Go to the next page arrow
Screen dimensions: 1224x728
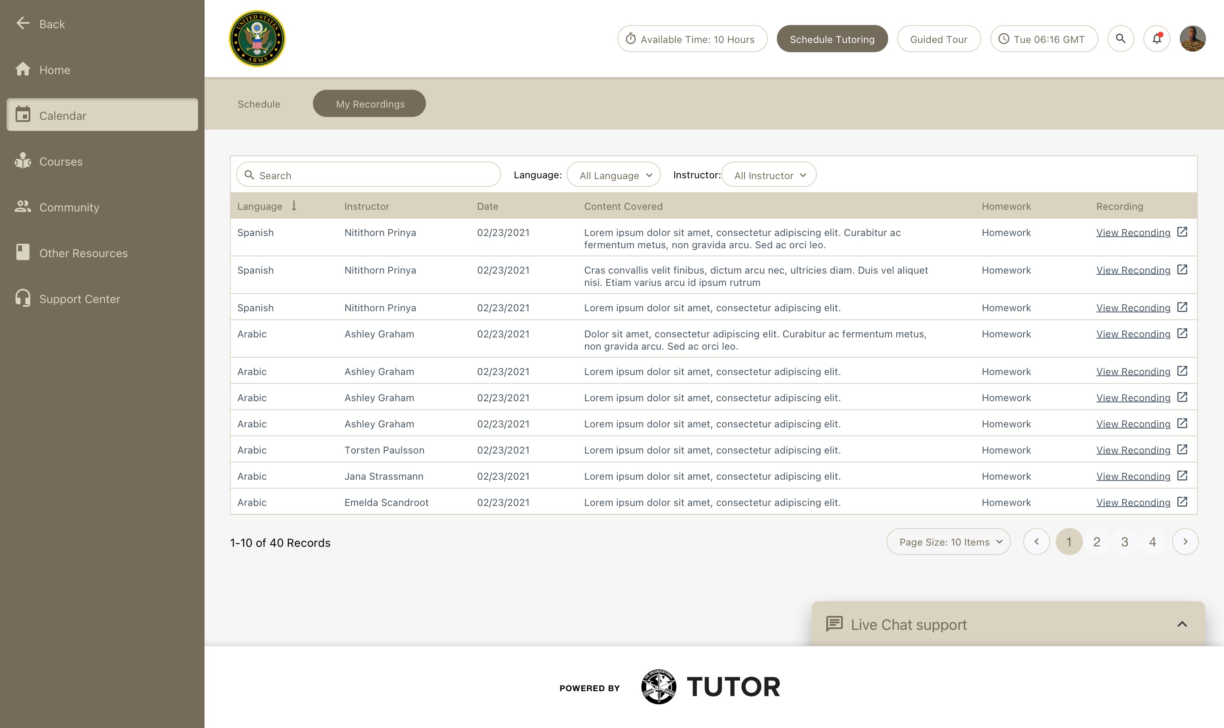tap(1185, 542)
